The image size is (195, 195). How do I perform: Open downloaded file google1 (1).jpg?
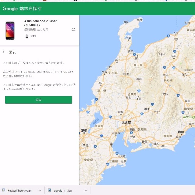pos(63,190)
